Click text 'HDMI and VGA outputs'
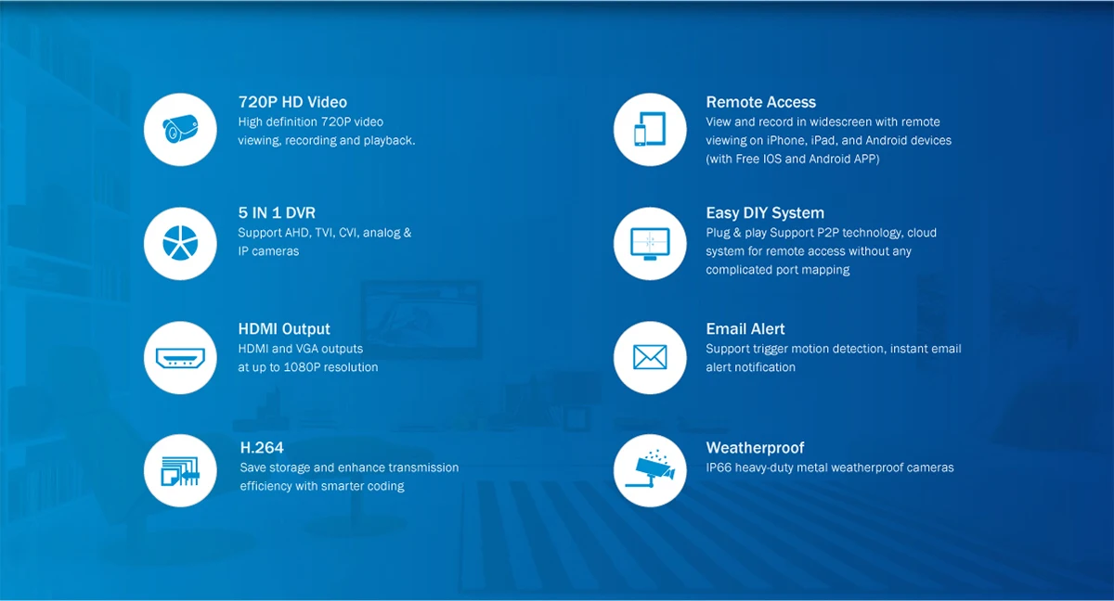1114x601 pixels. 301,349
